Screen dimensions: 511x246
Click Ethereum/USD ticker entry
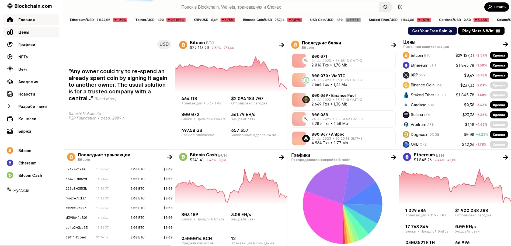[98, 20]
